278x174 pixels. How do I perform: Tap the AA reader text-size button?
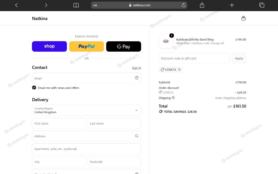(95, 5)
